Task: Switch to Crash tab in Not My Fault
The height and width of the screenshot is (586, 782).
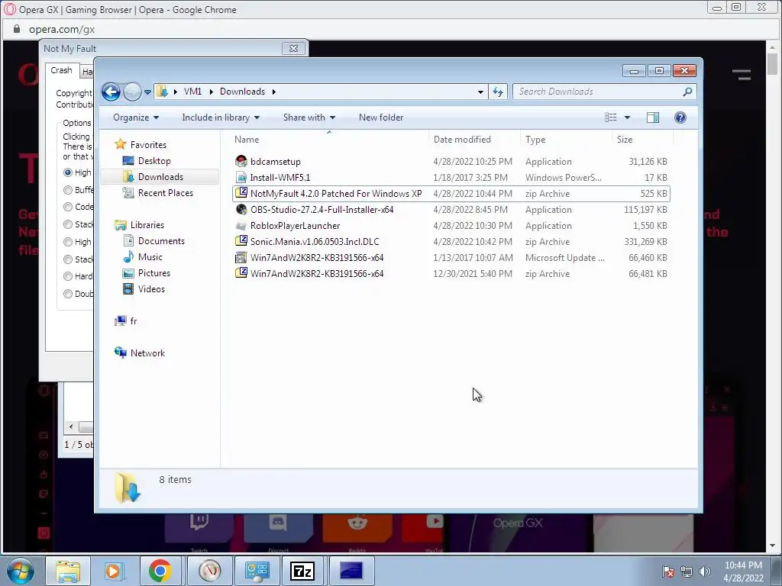Action: pos(61,70)
